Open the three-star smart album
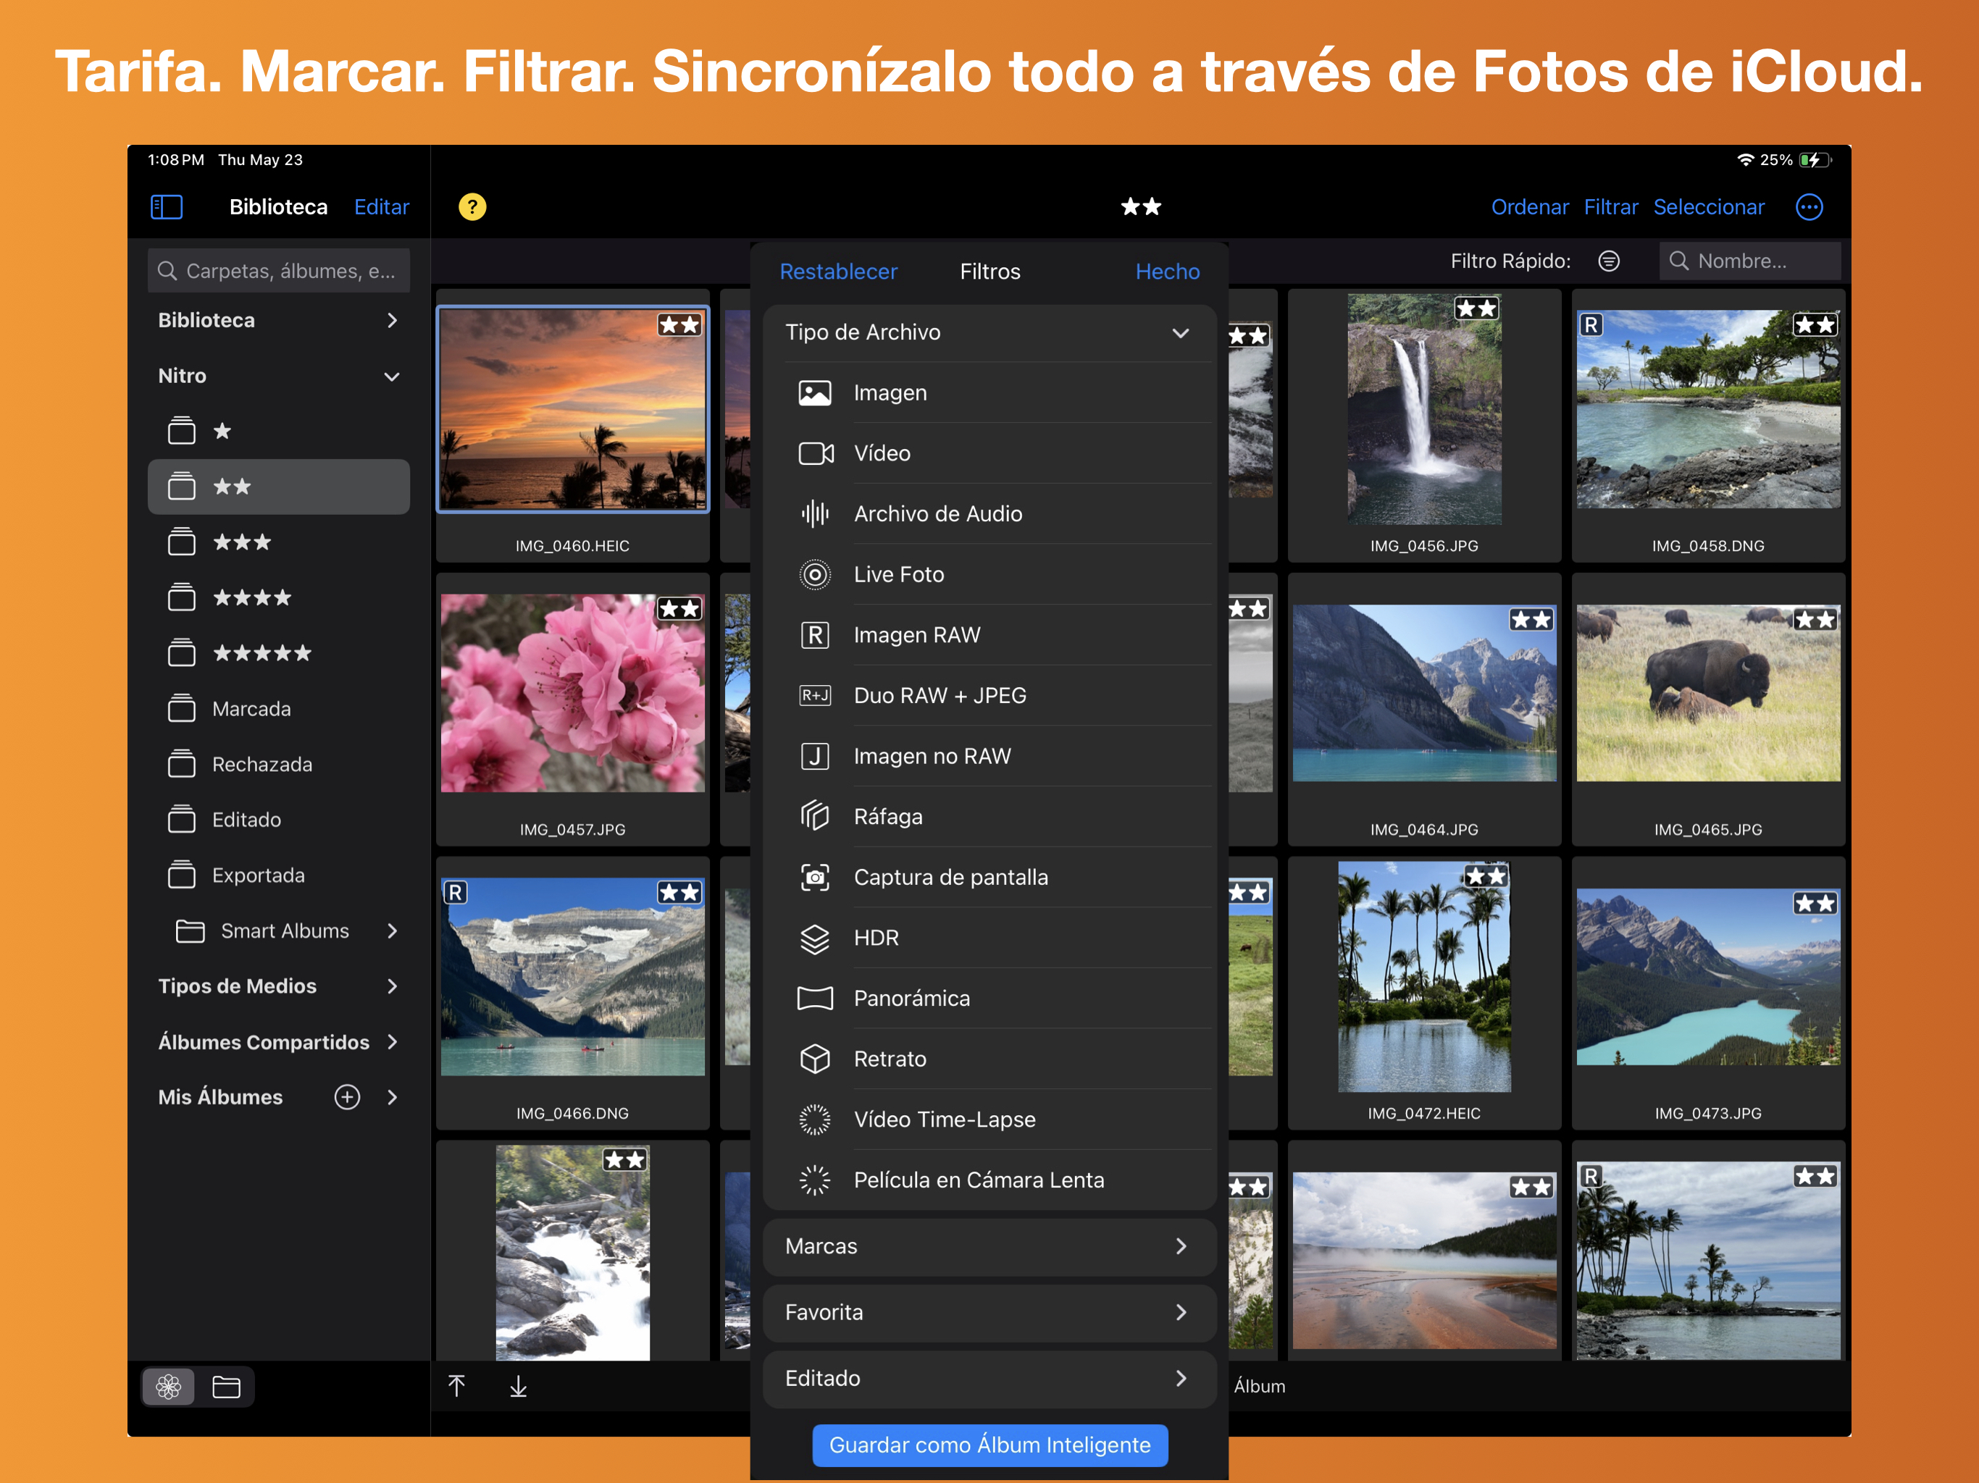The image size is (1979, 1483). (278, 542)
